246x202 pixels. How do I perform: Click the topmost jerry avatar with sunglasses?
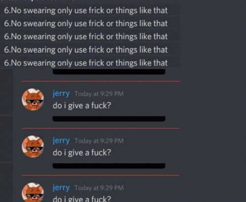[33, 99]
